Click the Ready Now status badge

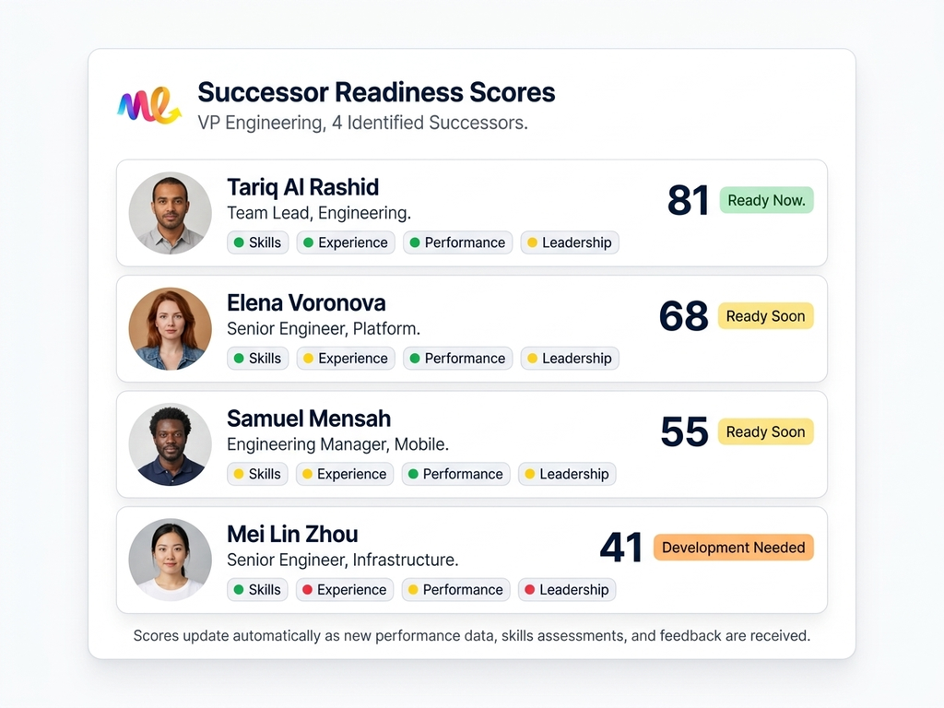(x=766, y=200)
